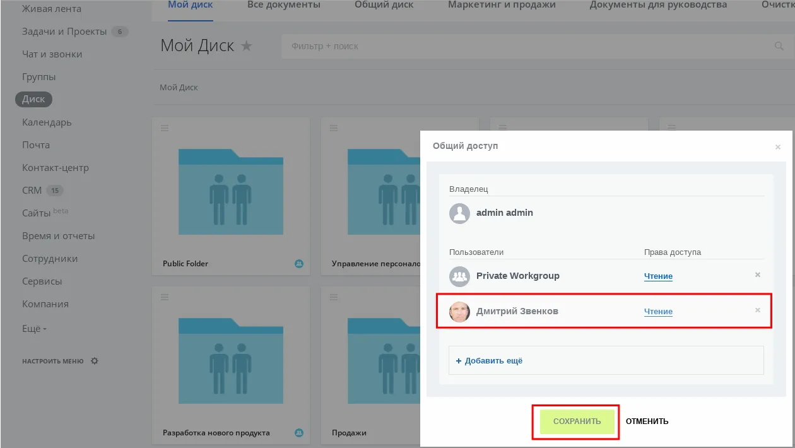The width and height of the screenshot is (795, 448).
Task: Remove Private Workgroup from access list
Action: tap(758, 275)
